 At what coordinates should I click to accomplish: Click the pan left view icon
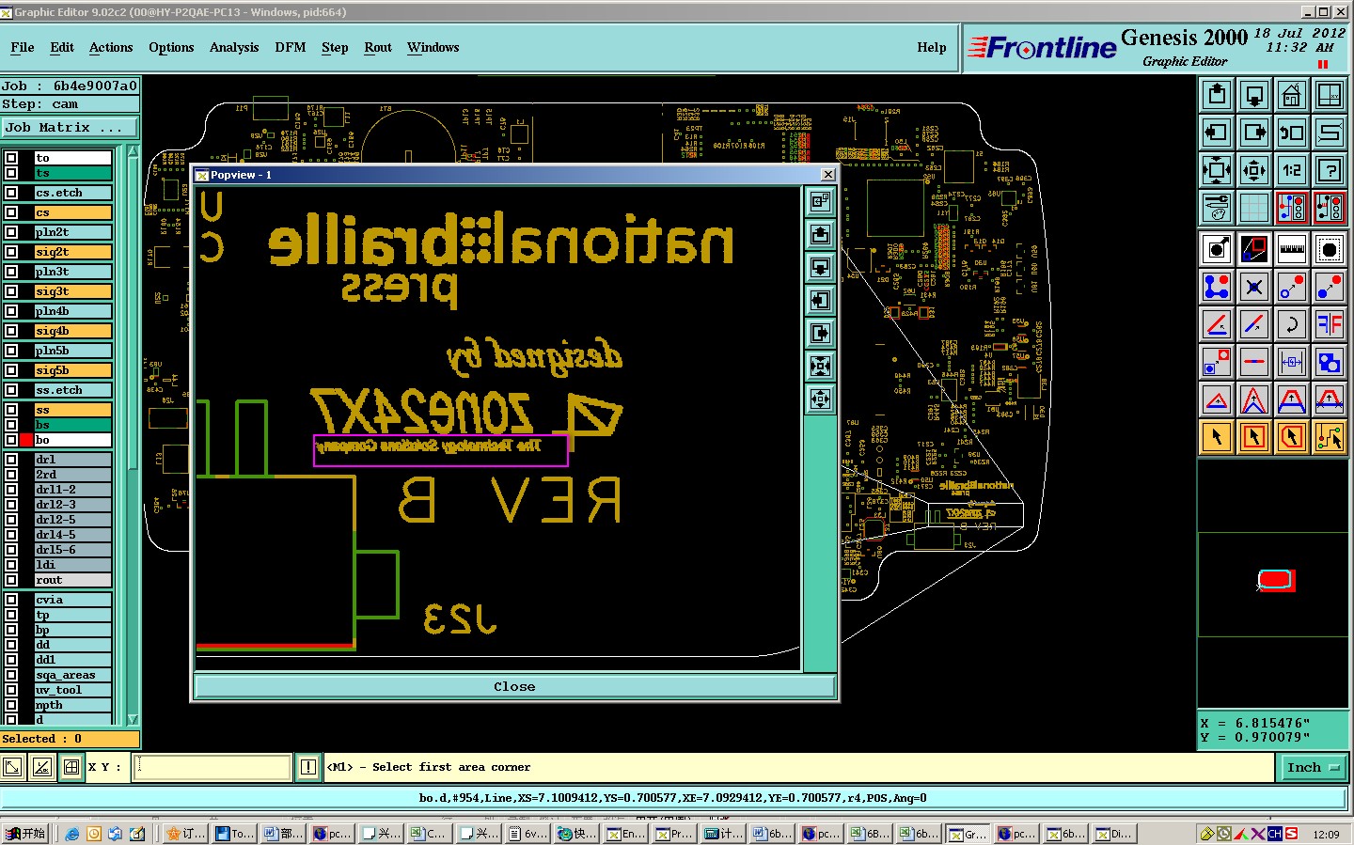[1217, 133]
